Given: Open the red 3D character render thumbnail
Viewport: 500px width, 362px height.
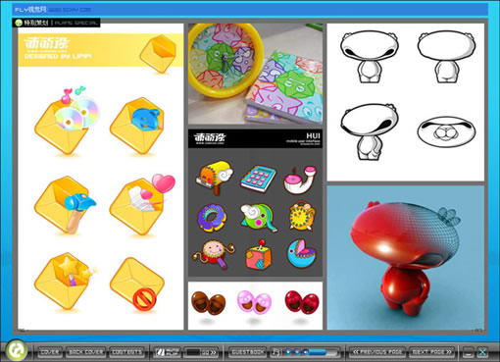Looking at the screenshot, I should coord(406,258).
